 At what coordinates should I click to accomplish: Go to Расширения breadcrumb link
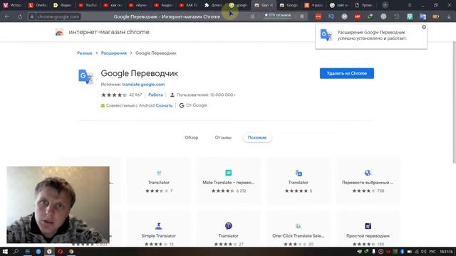[114, 53]
